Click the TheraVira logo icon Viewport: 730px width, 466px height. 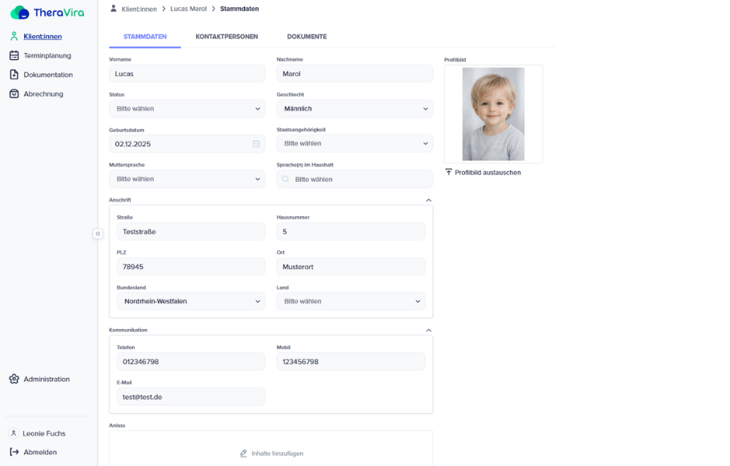(x=19, y=13)
